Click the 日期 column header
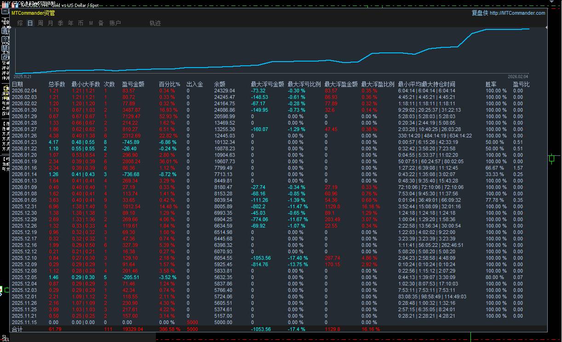Viewport: 562px width, 342px height. pyautogui.click(x=17, y=85)
